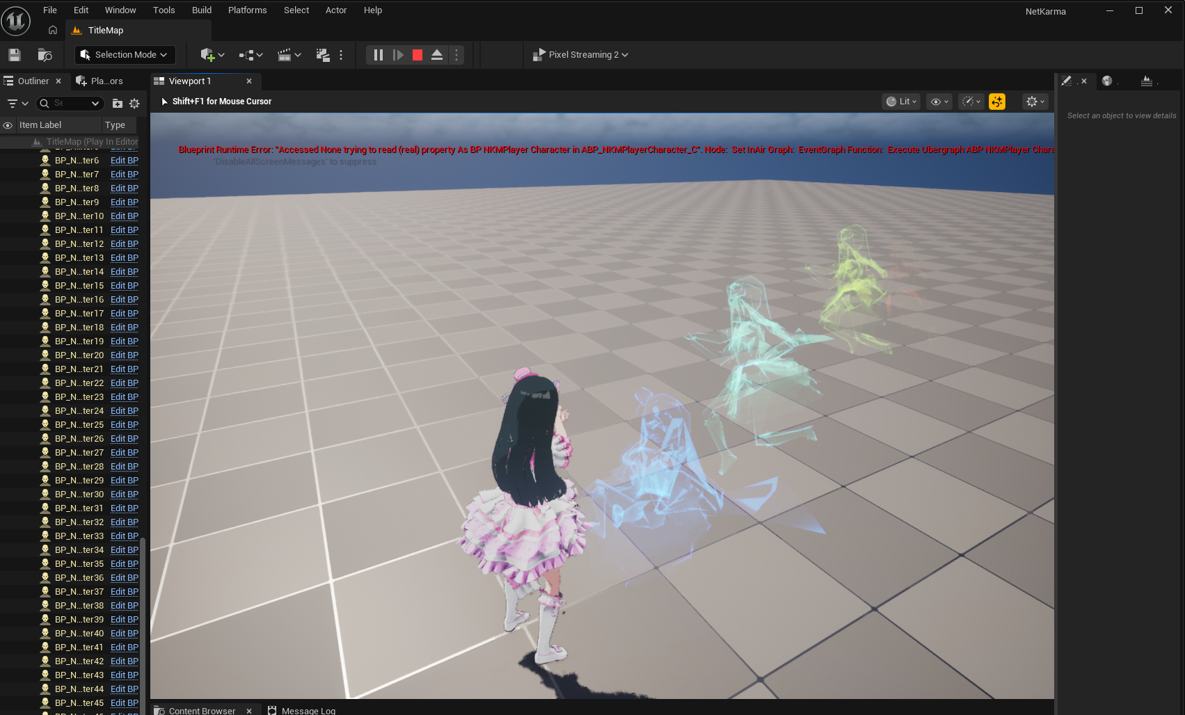Open the Selection Mode dropdown
The image size is (1185, 715).
(125, 55)
